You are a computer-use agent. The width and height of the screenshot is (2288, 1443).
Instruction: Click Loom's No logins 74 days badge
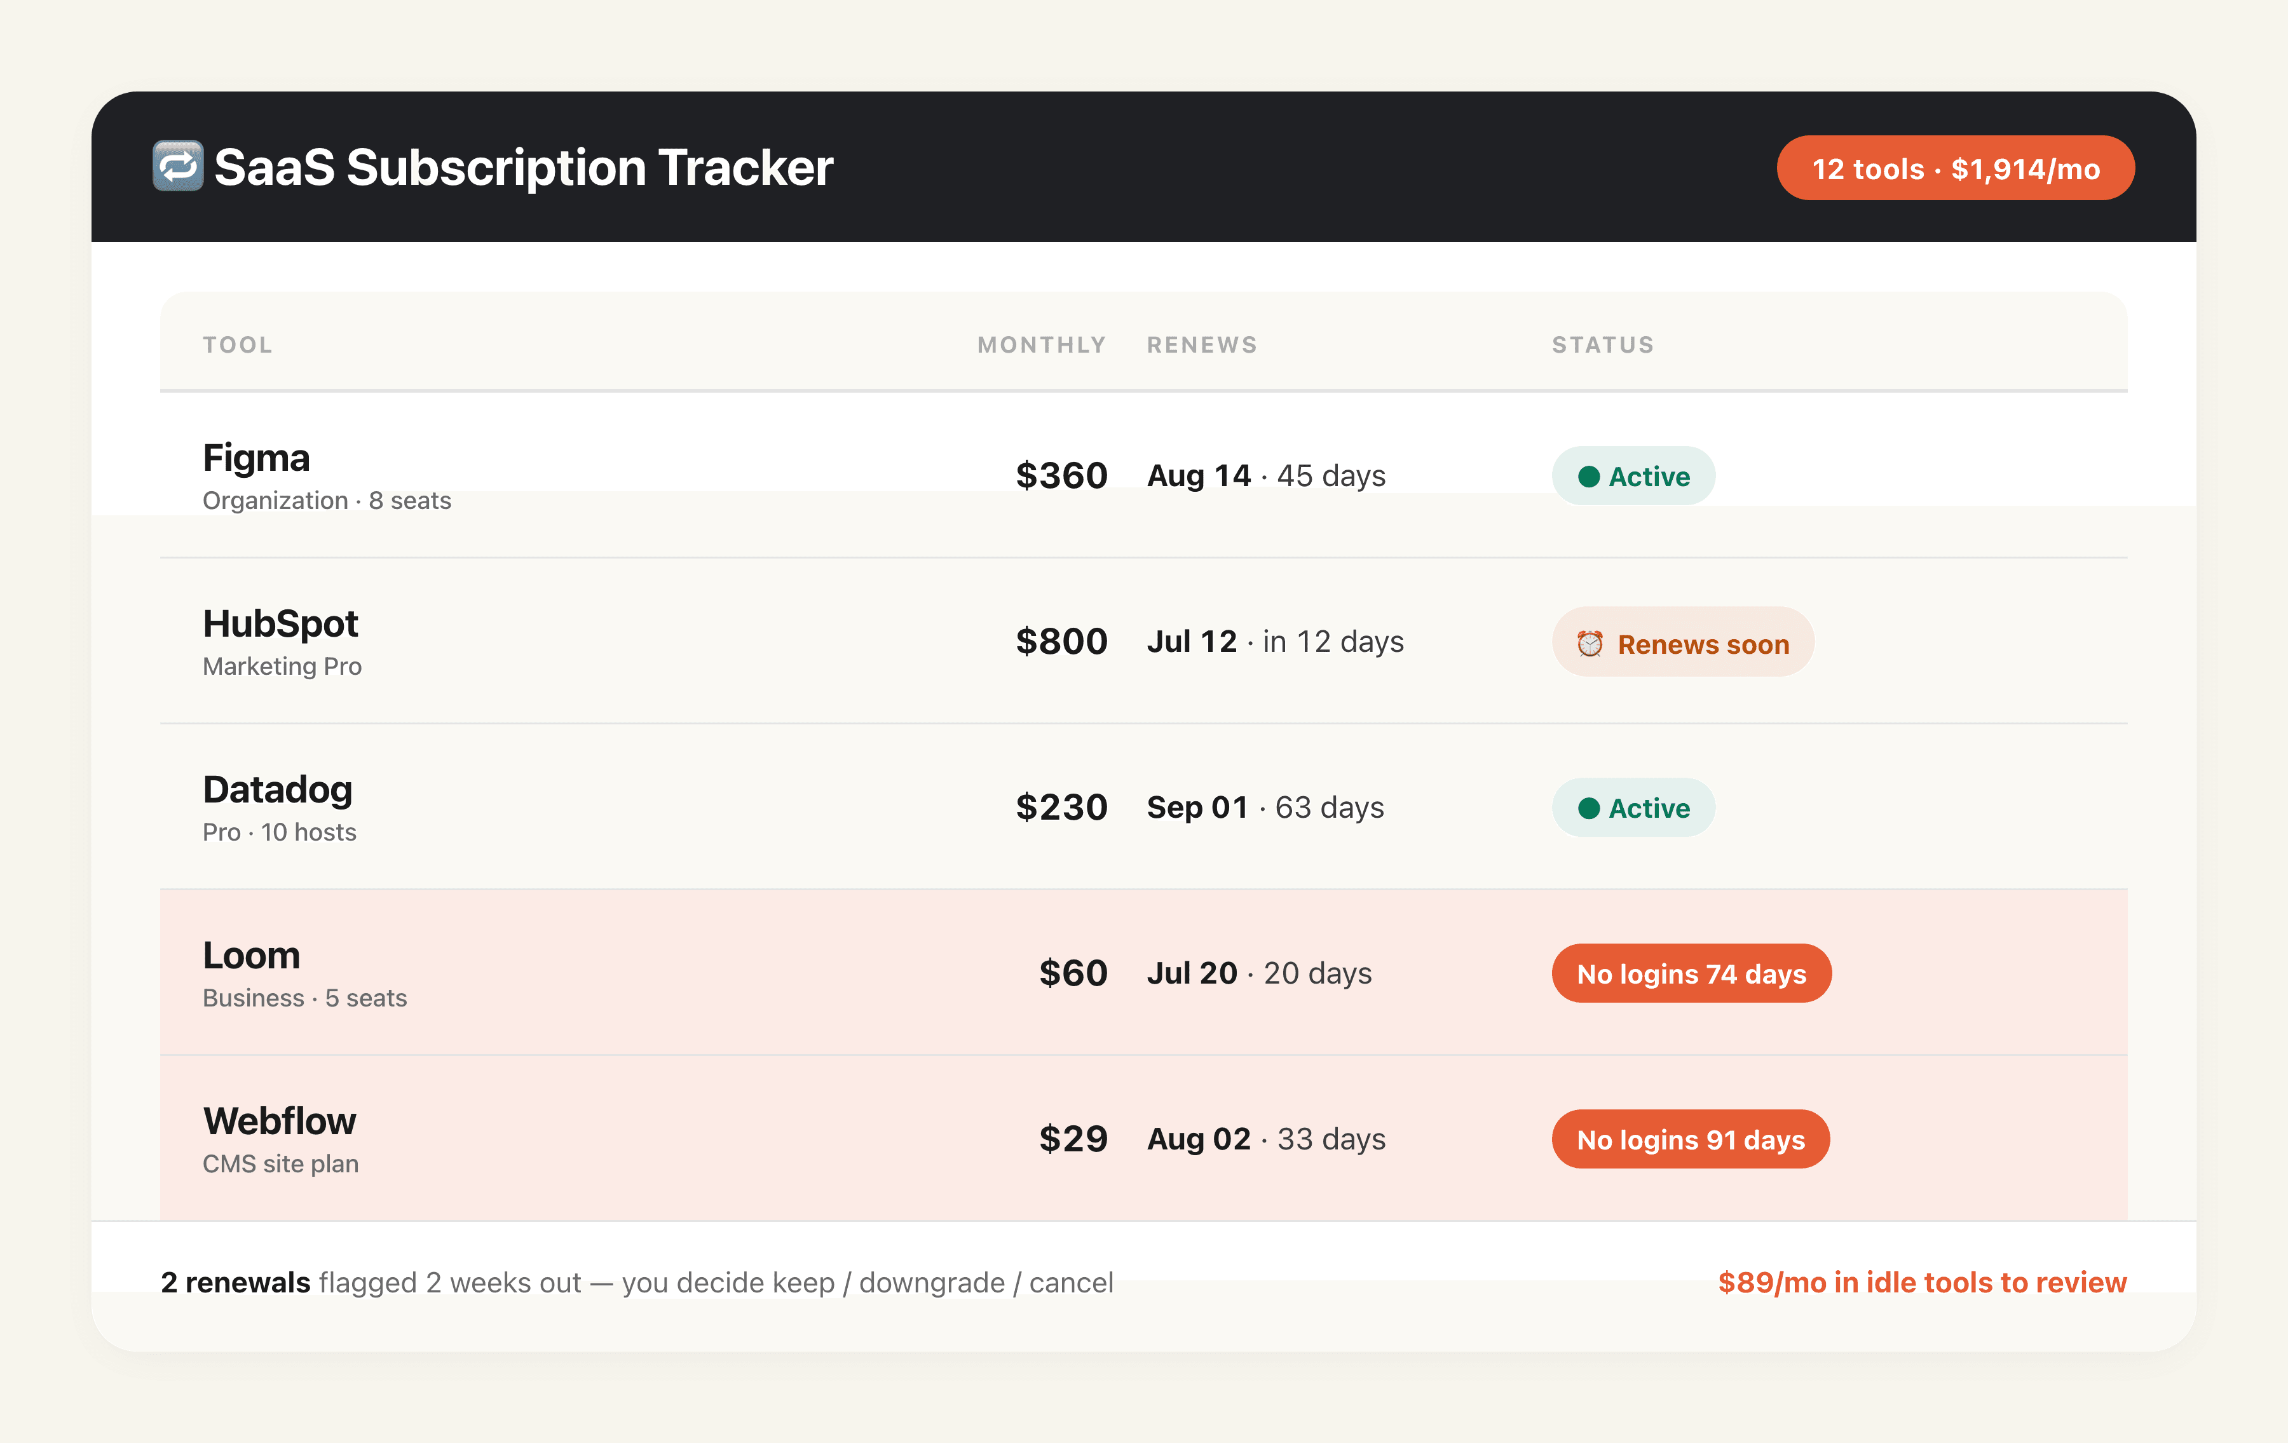click(x=1691, y=973)
